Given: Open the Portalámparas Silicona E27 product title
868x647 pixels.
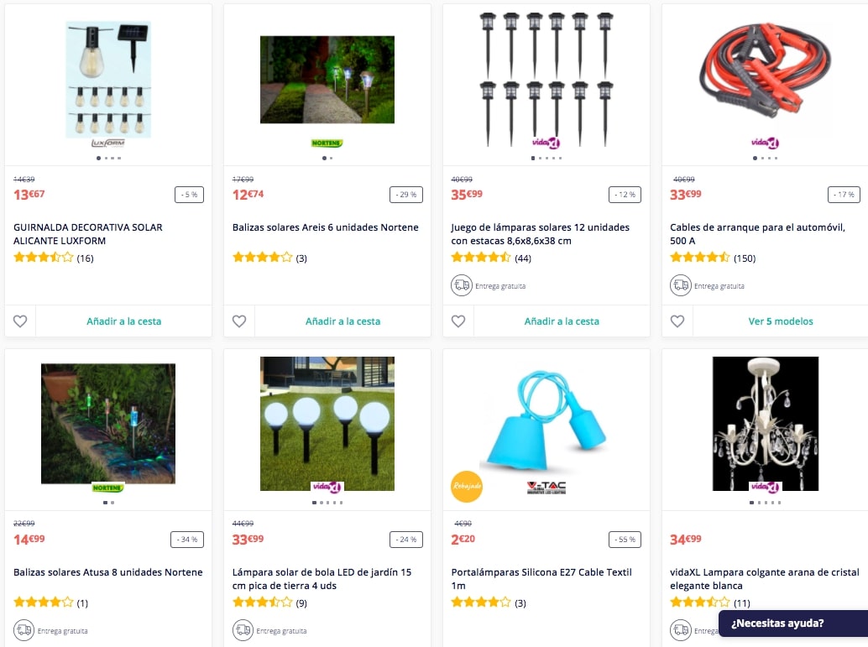Looking at the screenshot, I should coord(541,578).
